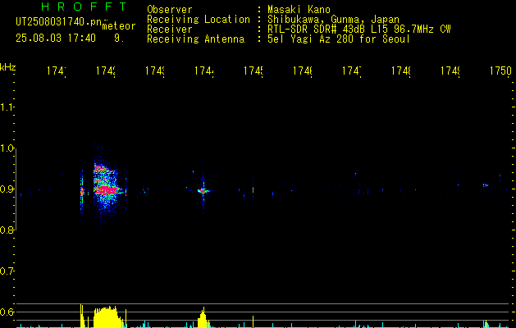This screenshot has height=328, width=516.
Task: Click the 0.6 frequency axis label
Action: (7, 312)
